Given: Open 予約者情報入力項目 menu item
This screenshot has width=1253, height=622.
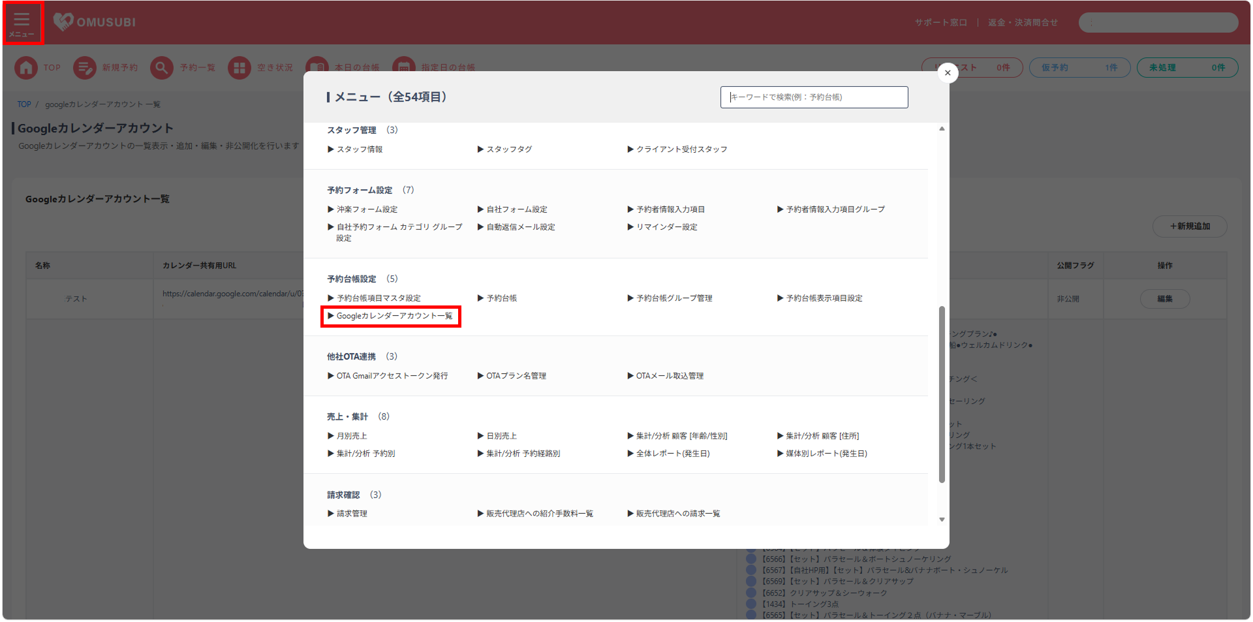Looking at the screenshot, I should tap(666, 210).
